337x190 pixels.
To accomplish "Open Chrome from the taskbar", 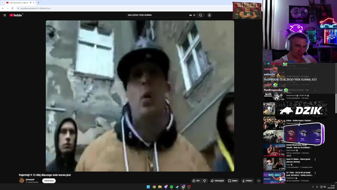I will pyautogui.click(x=154, y=187).
